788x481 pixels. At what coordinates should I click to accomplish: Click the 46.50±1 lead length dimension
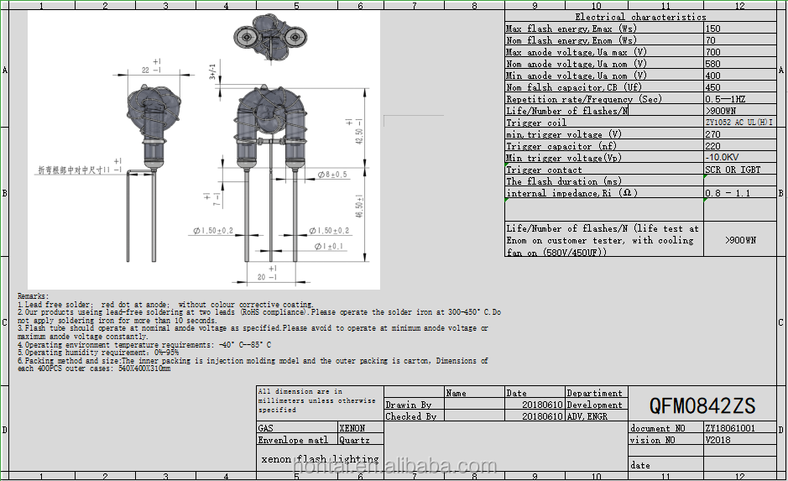click(359, 206)
